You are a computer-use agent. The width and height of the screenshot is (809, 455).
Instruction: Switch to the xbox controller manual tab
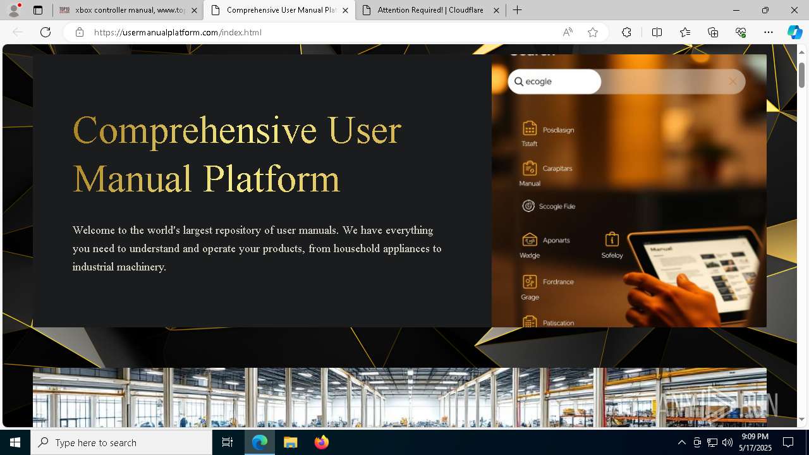[128, 10]
